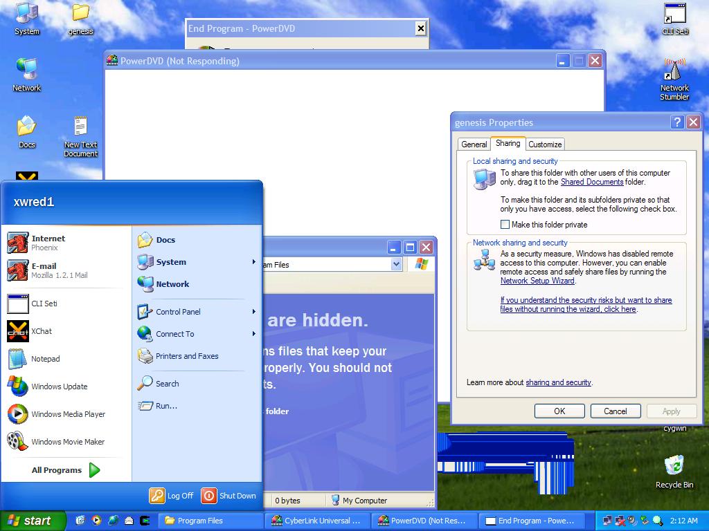Click the Shut Down button
This screenshot has height=531, width=709.
[228, 495]
